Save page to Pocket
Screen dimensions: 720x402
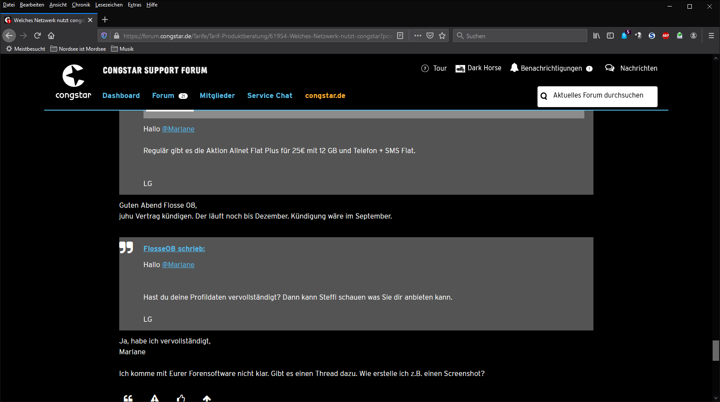pyautogui.click(x=430, y=36)
